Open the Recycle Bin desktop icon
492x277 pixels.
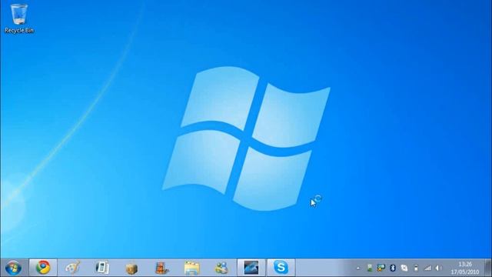pyautogui.click(x=18, y=18)
